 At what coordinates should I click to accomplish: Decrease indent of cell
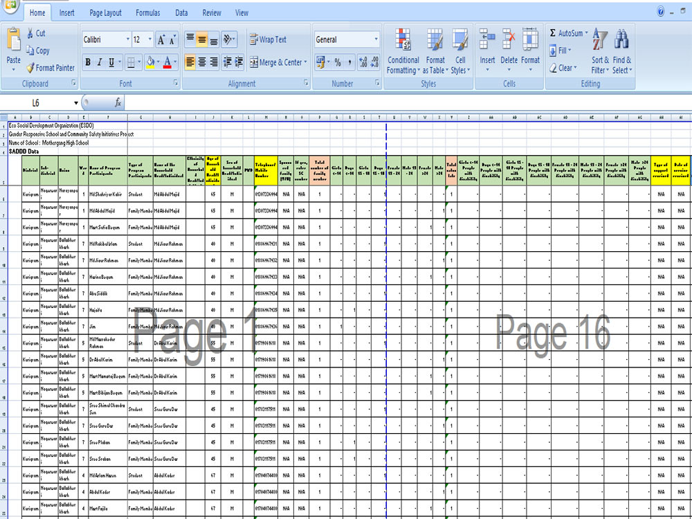click(227, 62)
